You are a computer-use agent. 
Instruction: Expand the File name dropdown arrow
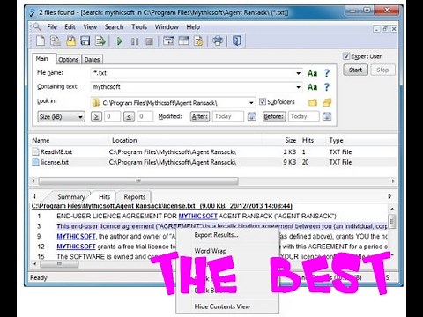(x=298, y=73)
